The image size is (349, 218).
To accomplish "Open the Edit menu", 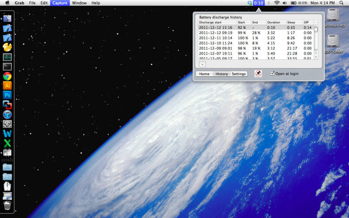I will [x=44, y=3].
